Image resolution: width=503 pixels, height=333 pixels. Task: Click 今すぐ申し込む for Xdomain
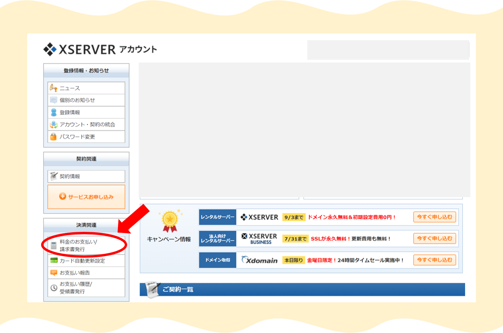[x=434, y=260]
